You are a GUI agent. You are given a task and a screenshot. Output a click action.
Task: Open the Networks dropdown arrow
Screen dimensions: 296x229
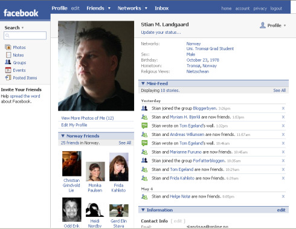146,8
